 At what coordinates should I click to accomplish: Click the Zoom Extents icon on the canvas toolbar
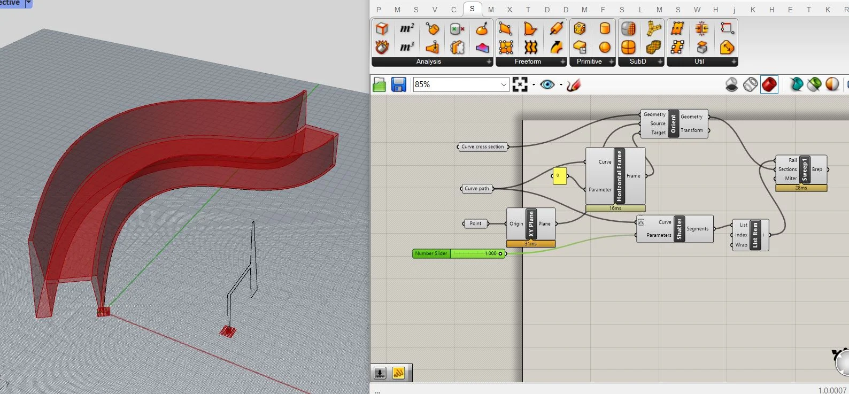tap(520, 84)
